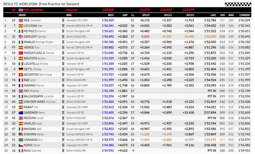Click the French flag next to BAZ Loris
The height and width of the screenshot is (154, 255).
[21, 80]
